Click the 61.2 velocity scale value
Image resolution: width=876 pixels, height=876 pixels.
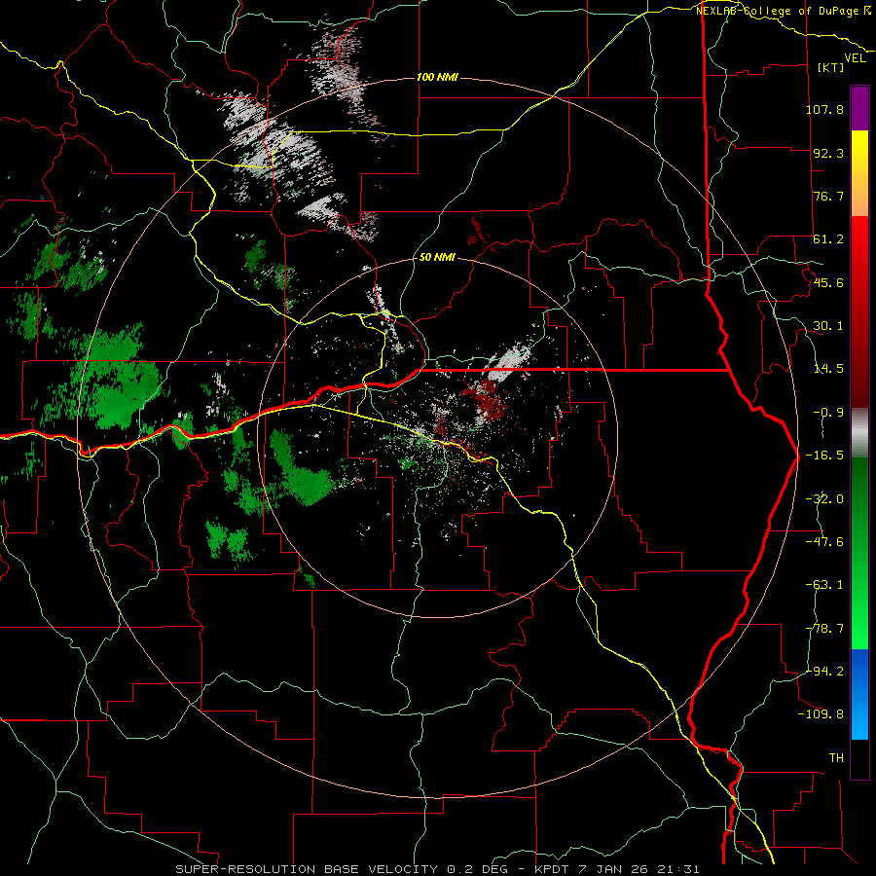coord(828,239)
